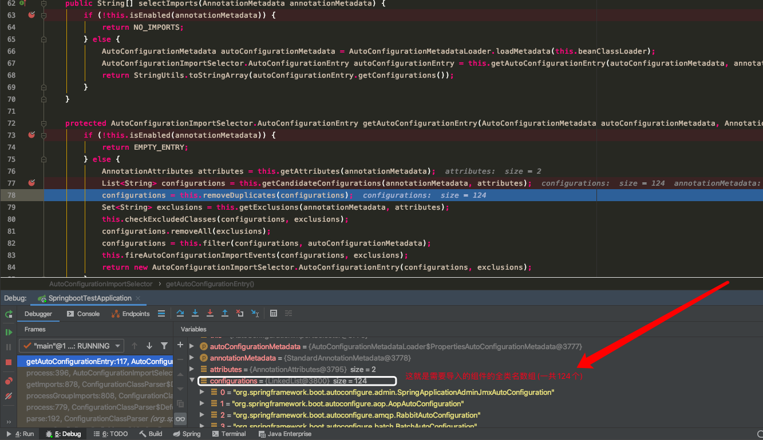Click the Force Step Into red arrow icon
Viewport: 763px width, 440px height.
point(210,313)
